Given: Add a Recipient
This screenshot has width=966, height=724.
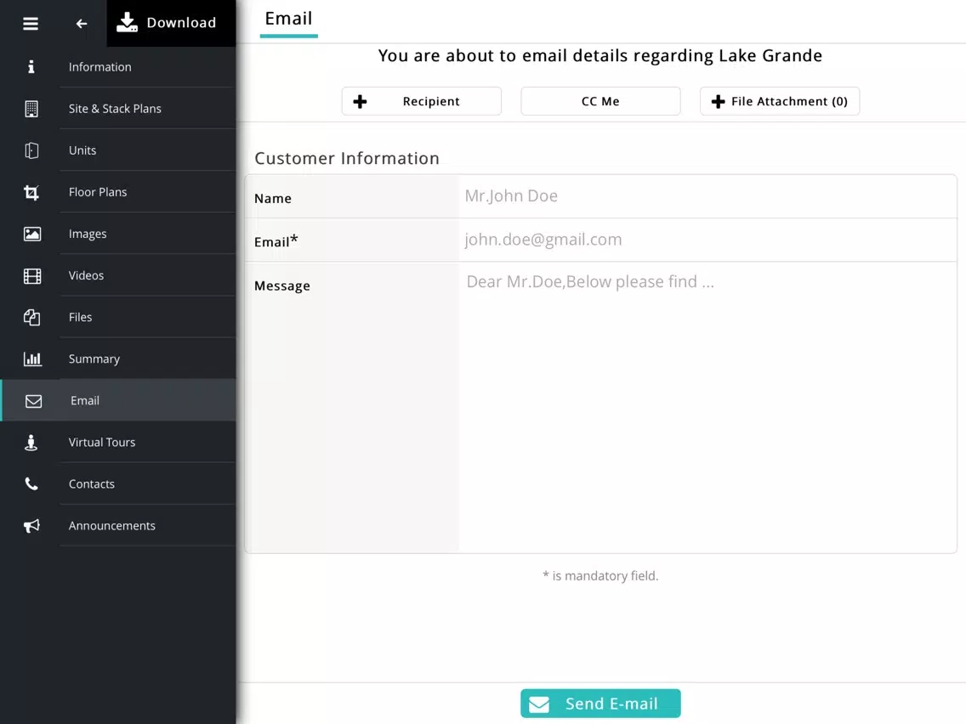Looking at the screenshot, I should point(422,101).
